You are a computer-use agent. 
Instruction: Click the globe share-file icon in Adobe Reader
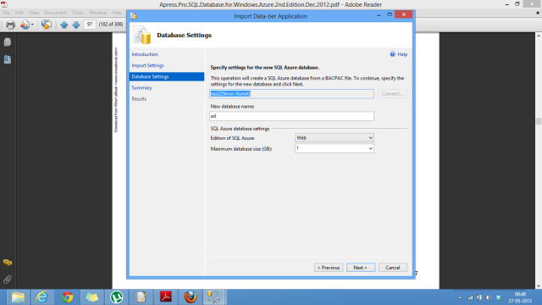click(47, 25)
